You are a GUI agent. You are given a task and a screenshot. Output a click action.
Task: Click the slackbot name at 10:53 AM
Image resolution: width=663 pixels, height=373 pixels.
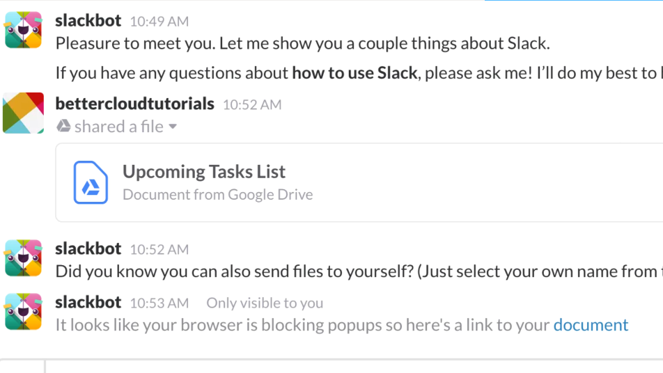click(88, 302)
